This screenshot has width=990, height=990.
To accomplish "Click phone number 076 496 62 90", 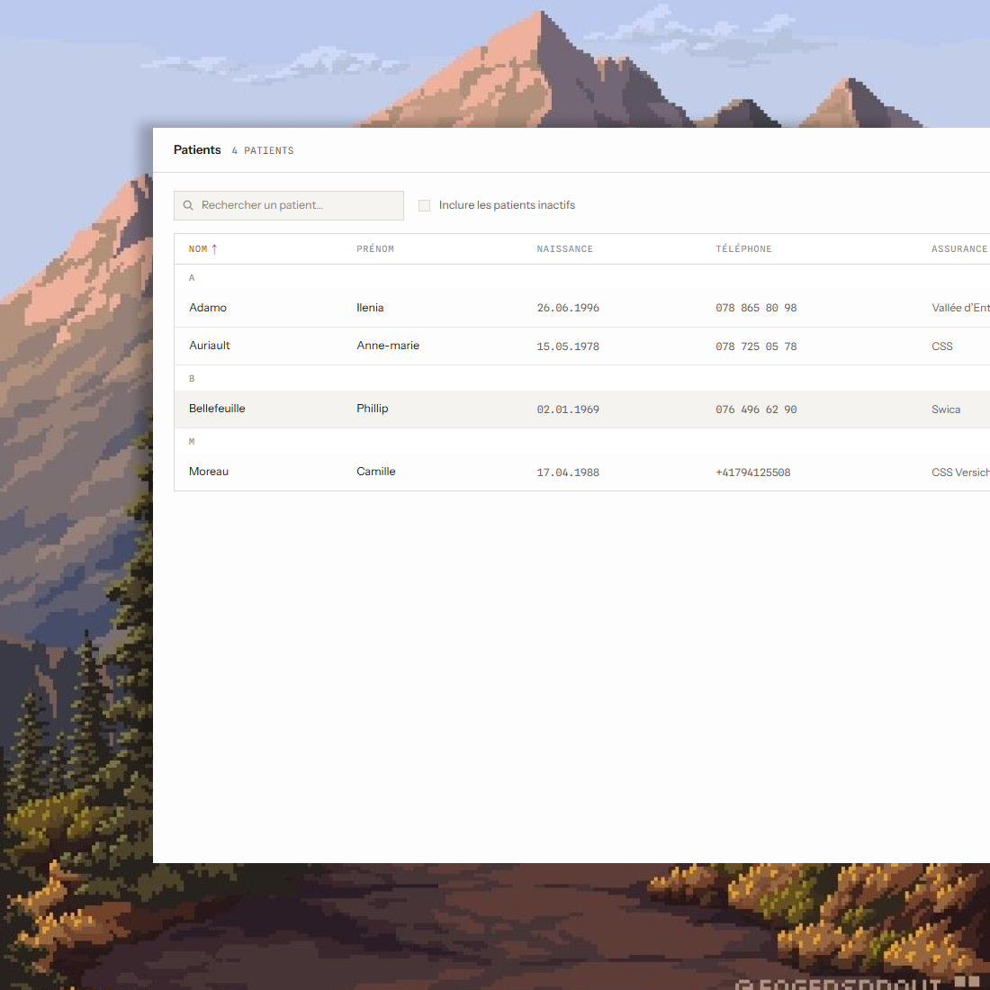I will pos(756,409).
